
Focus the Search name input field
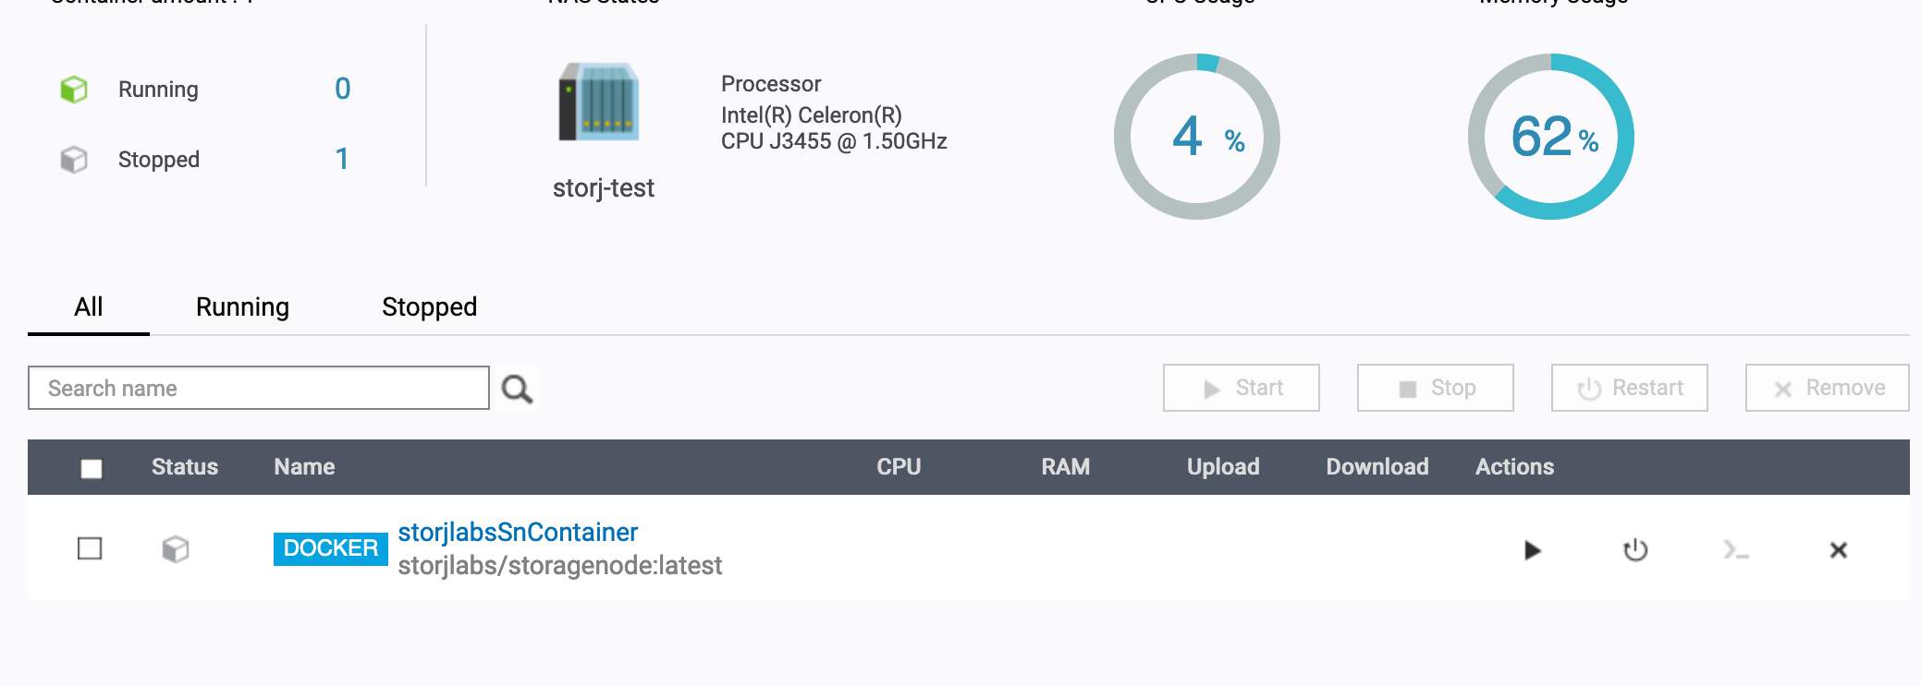pyautogui.click(x=259, y=389)
